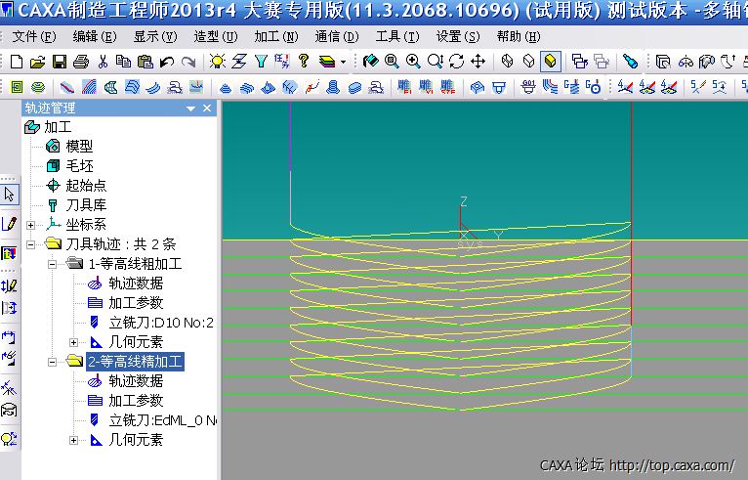The image size is (748, 480).
Task: Open the 显示(V) menu
Action: [155, 36]
